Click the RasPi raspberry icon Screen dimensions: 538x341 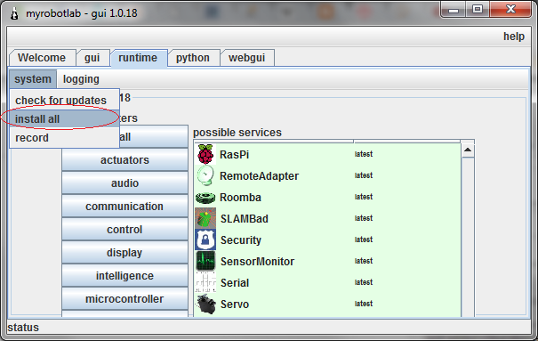tap(205, 155)
